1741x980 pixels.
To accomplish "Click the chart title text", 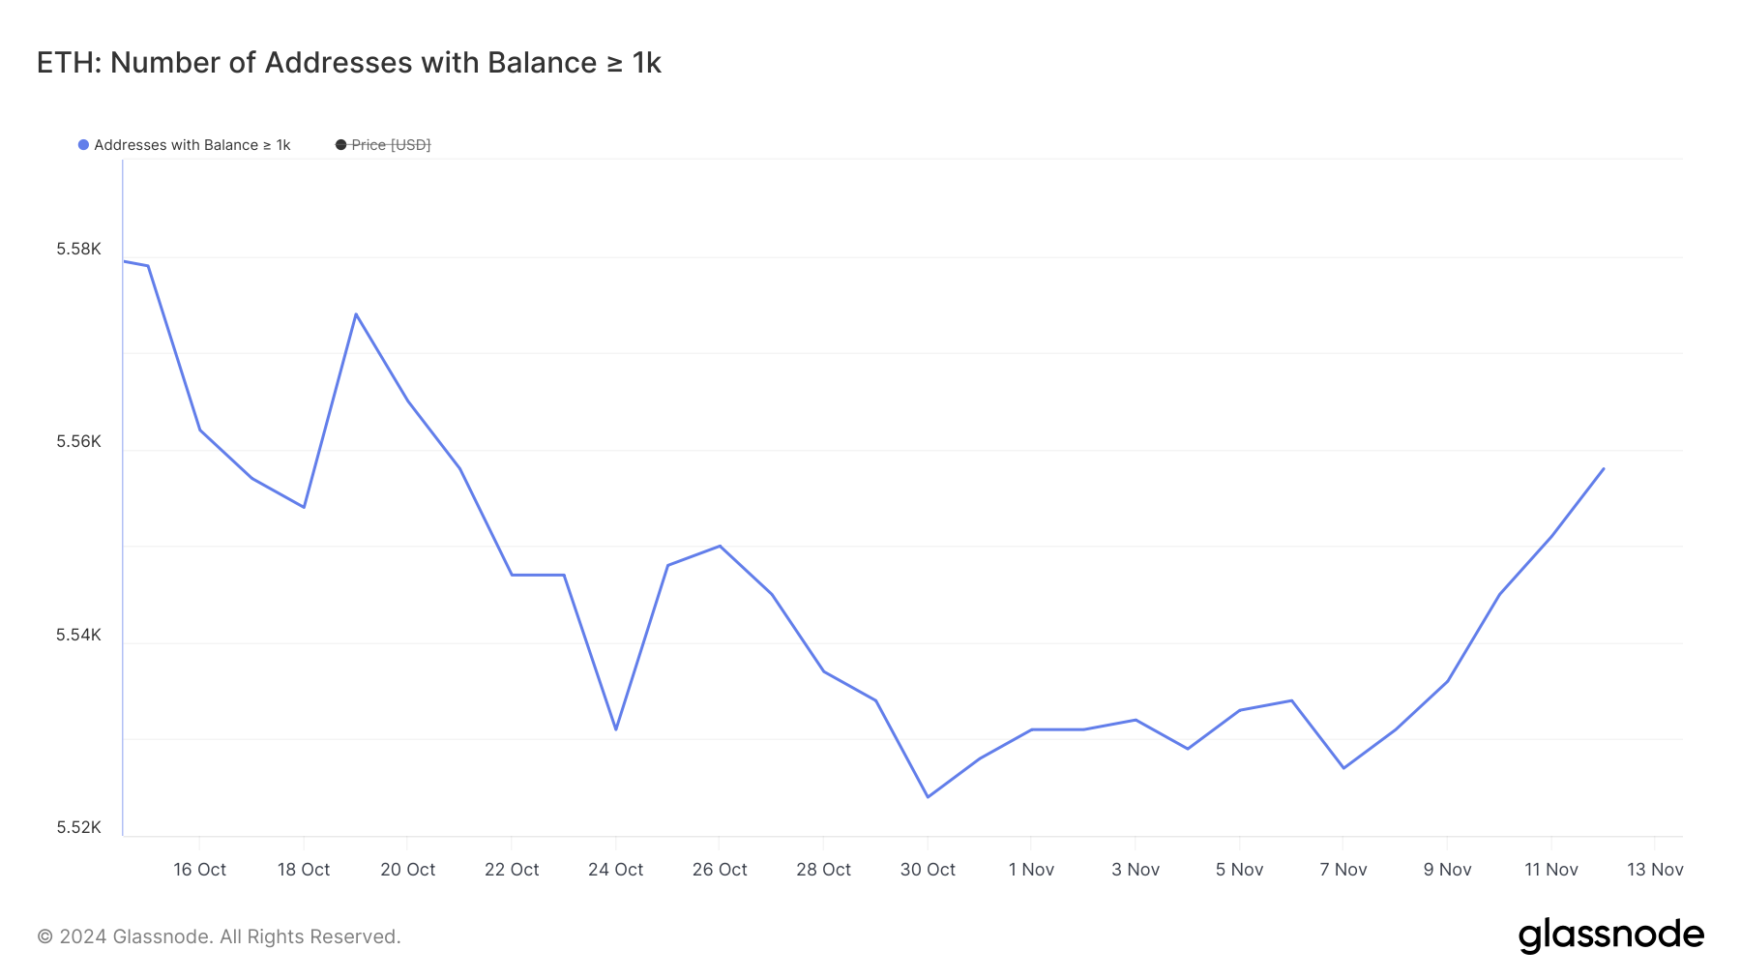I will pos(348,63).
